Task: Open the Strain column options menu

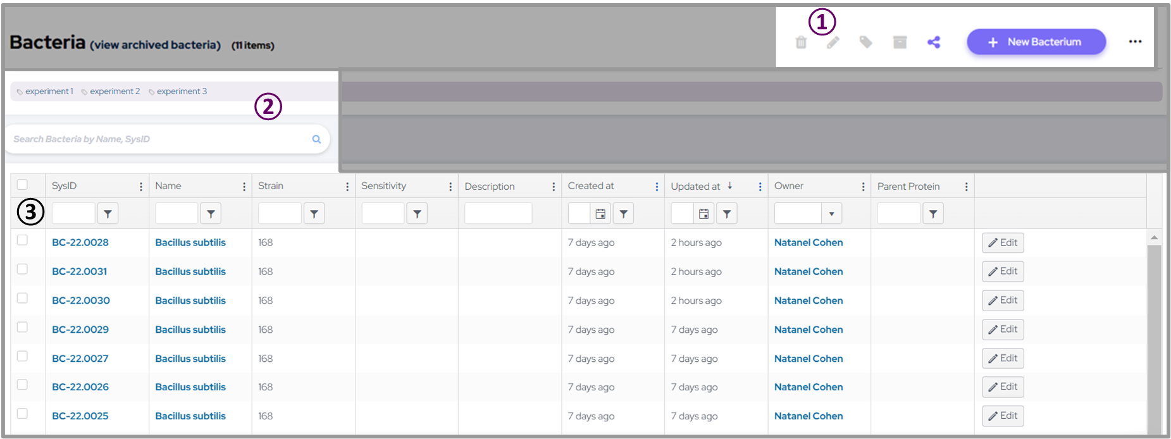Action: [x=347, y=187]
